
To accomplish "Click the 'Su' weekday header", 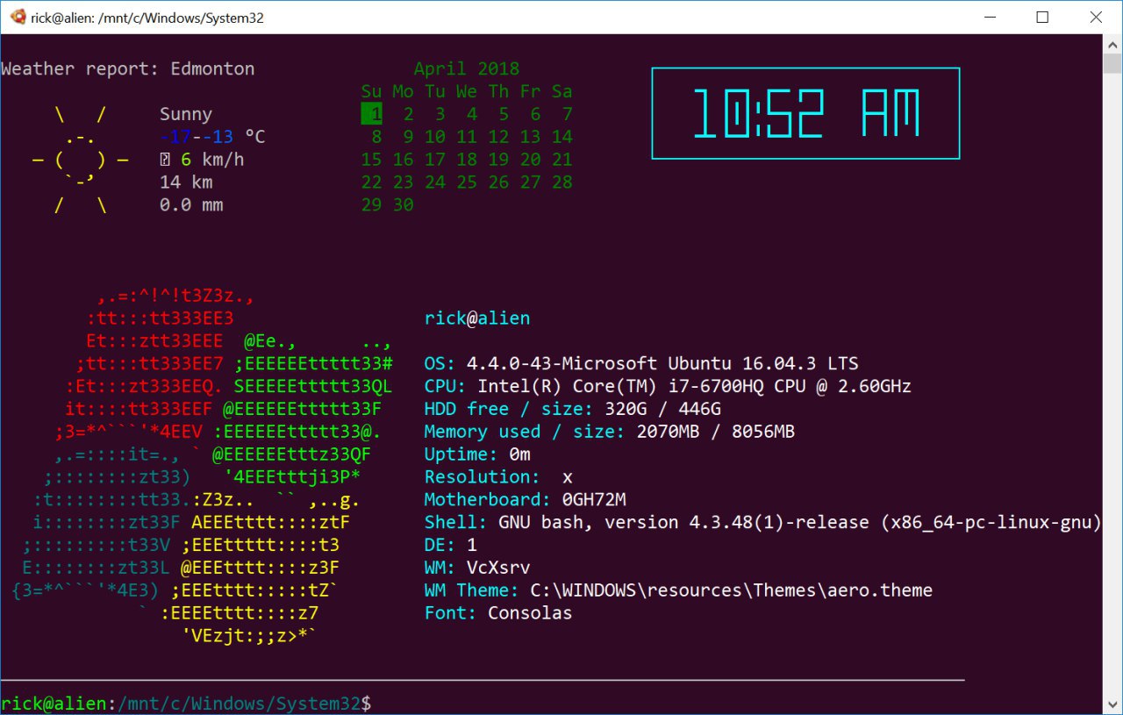I will click(372, 91).
